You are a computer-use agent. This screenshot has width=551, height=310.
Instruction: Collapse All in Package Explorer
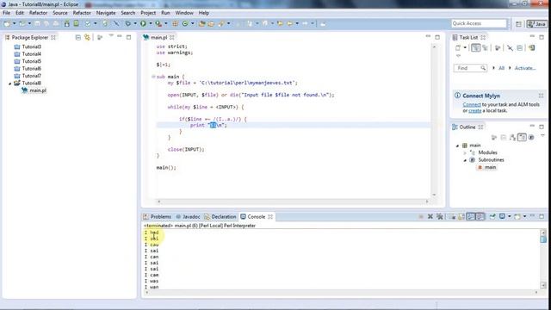[x=78, y=37]
